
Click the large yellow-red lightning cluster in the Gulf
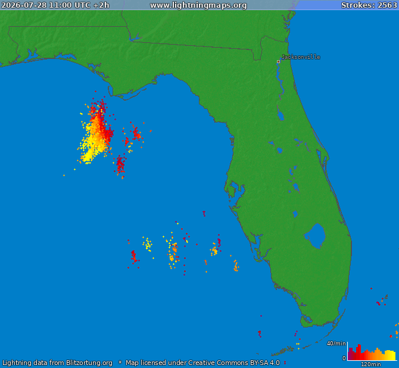click(x=95, y=132)
